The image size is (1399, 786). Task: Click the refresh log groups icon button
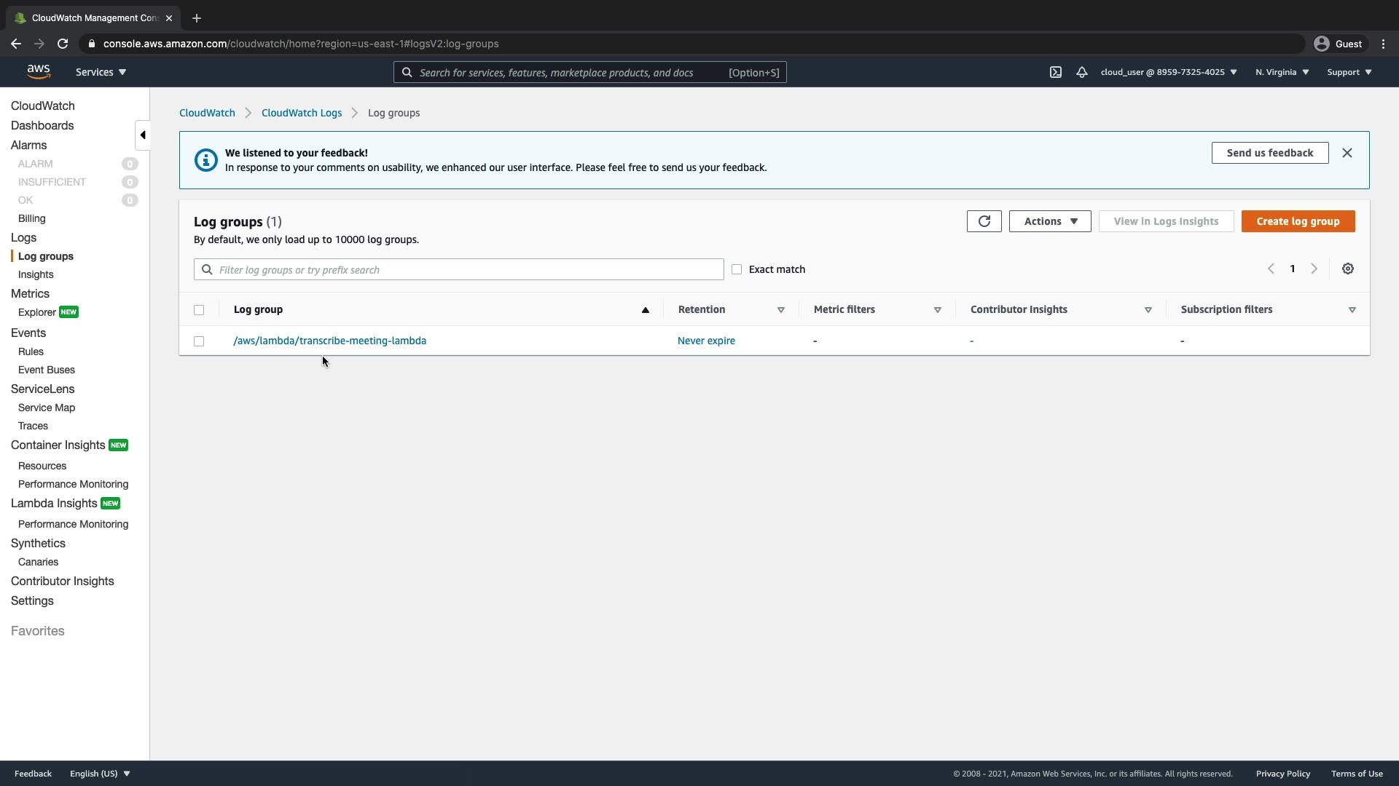tap(984, 221)
